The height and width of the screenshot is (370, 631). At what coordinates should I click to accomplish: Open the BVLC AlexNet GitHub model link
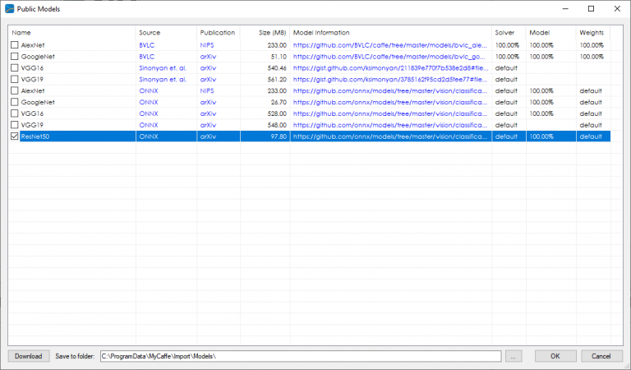point(389,44)
